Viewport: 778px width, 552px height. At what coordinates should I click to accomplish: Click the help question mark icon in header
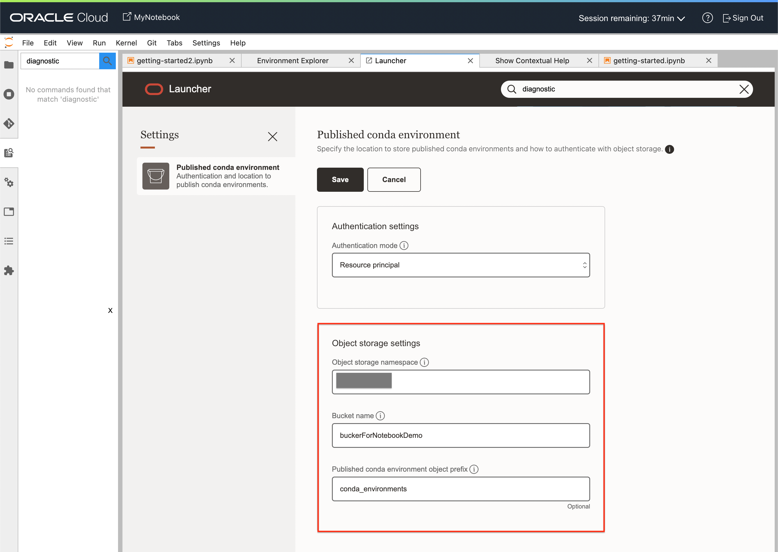(707, 18)
